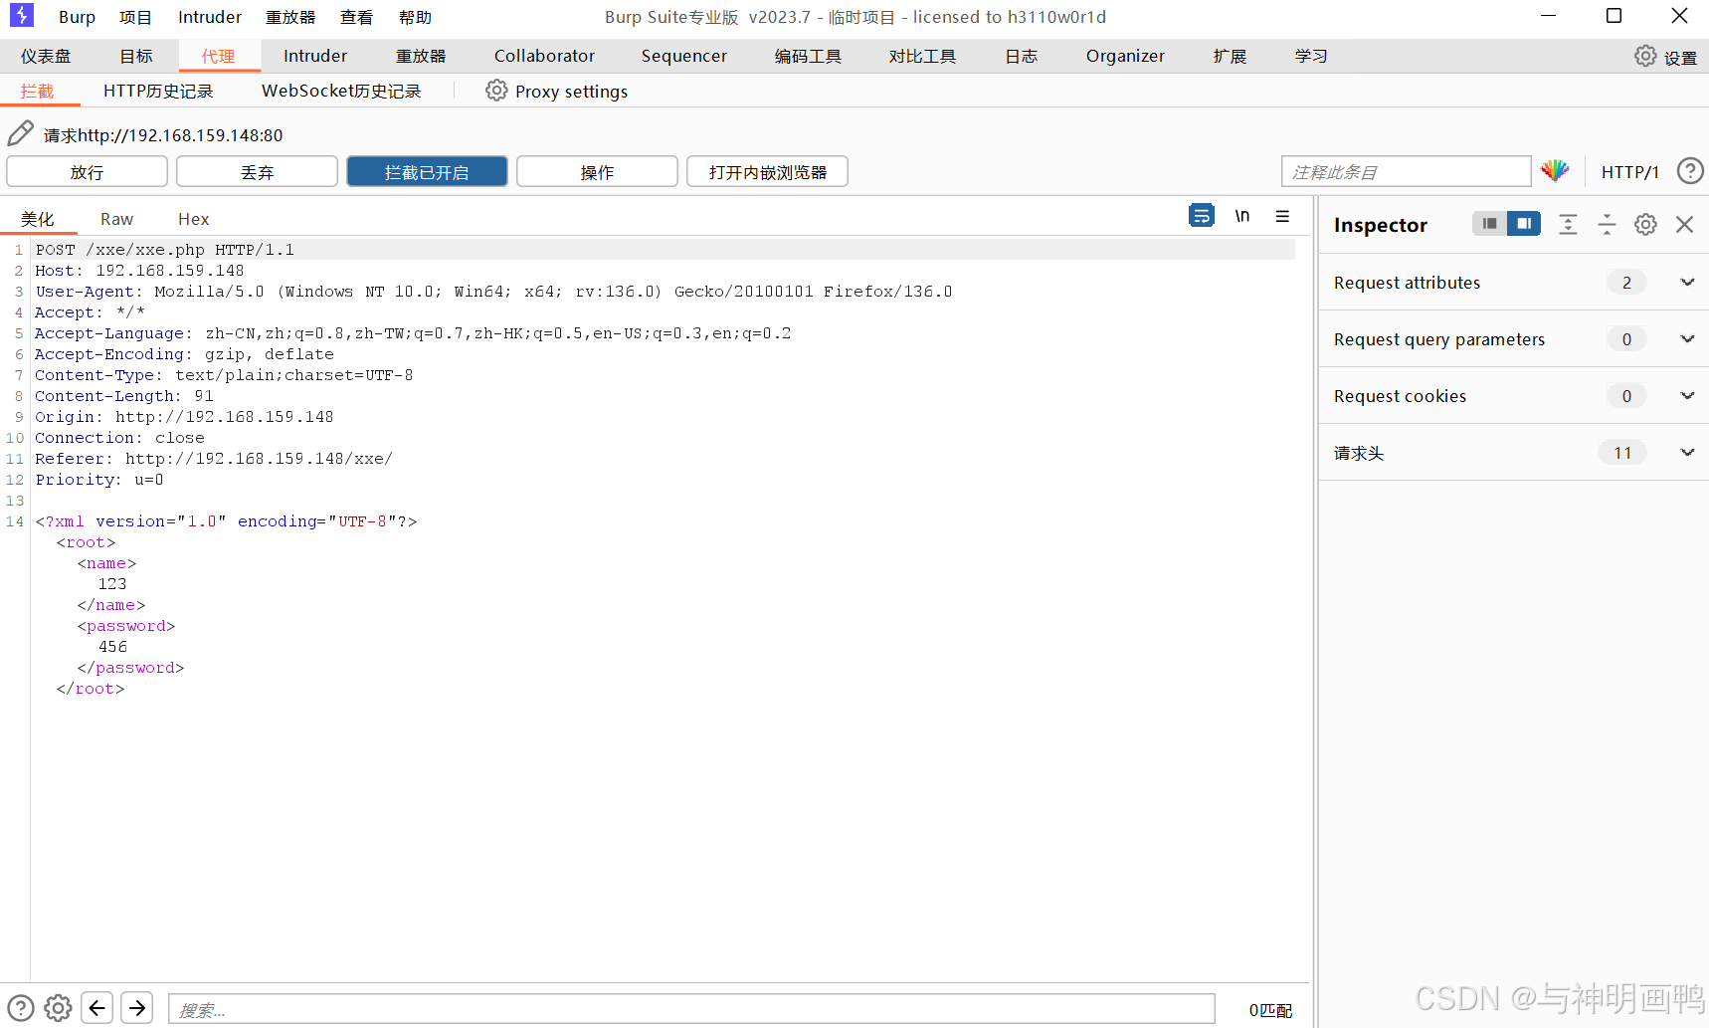Select the 美化 view tab
Viewport: 1709px width, 1028px height.
point(38,218)
